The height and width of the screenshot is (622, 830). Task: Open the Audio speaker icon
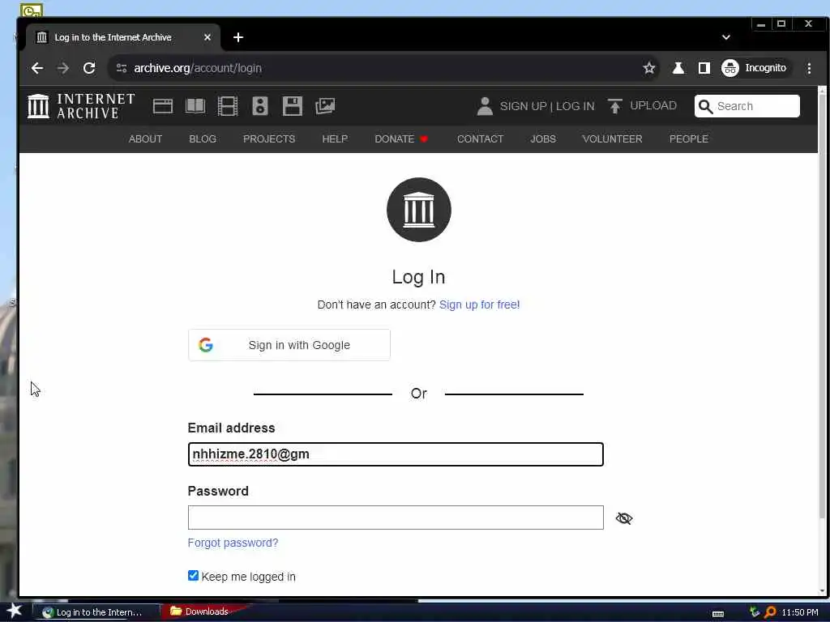[x=260, y=106]
